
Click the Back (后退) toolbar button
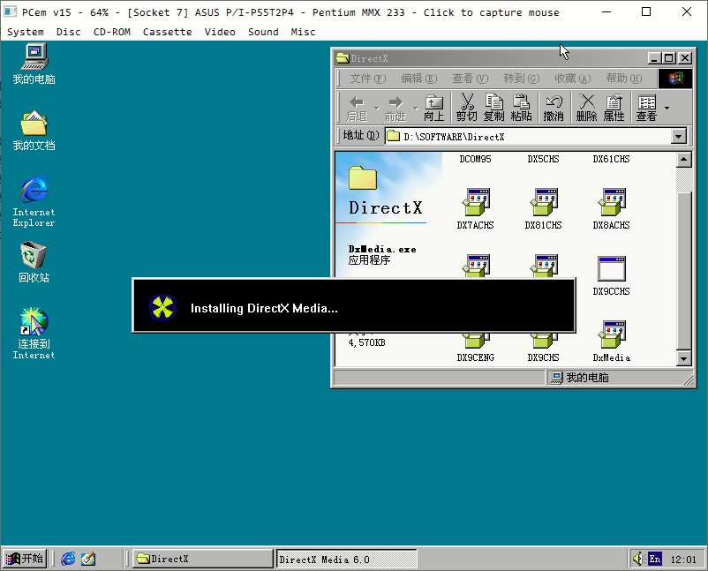pyautogui.click(x=357, y=108)
